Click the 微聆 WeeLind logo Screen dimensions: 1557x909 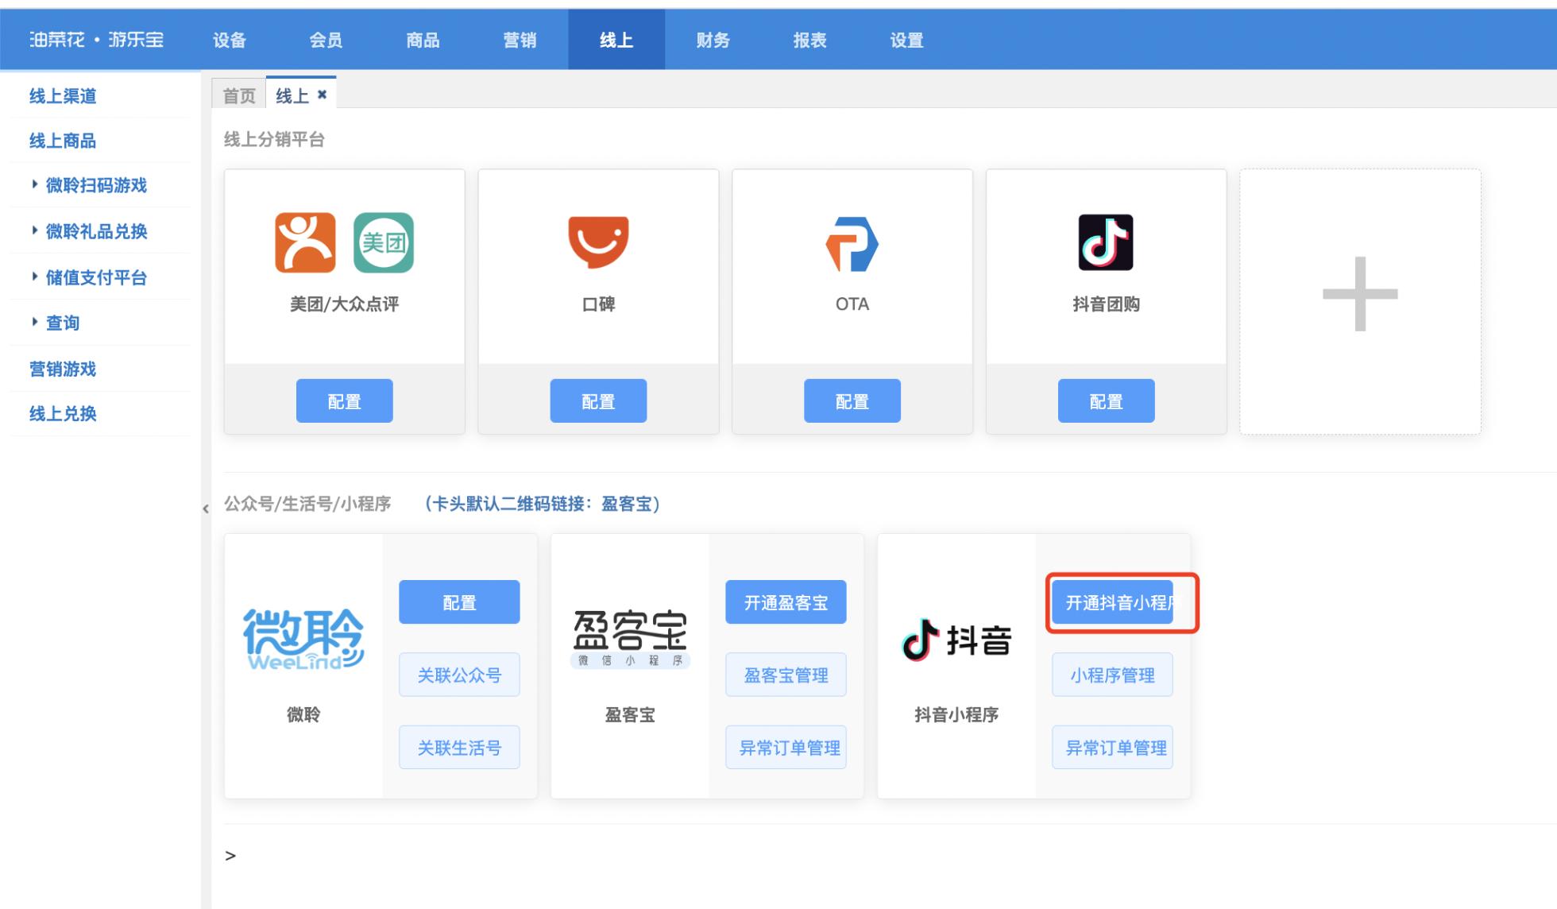pyautogui.click(x=303, y=640)
